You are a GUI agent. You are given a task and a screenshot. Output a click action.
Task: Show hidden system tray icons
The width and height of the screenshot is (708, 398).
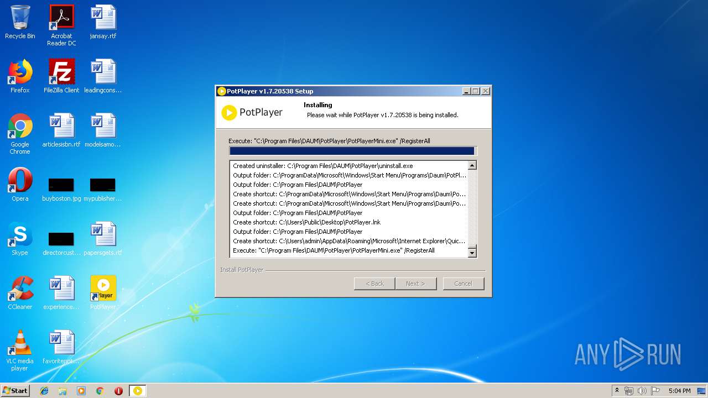(617, 391)
